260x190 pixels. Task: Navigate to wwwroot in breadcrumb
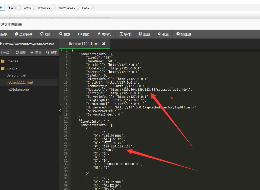click(45, 8)
